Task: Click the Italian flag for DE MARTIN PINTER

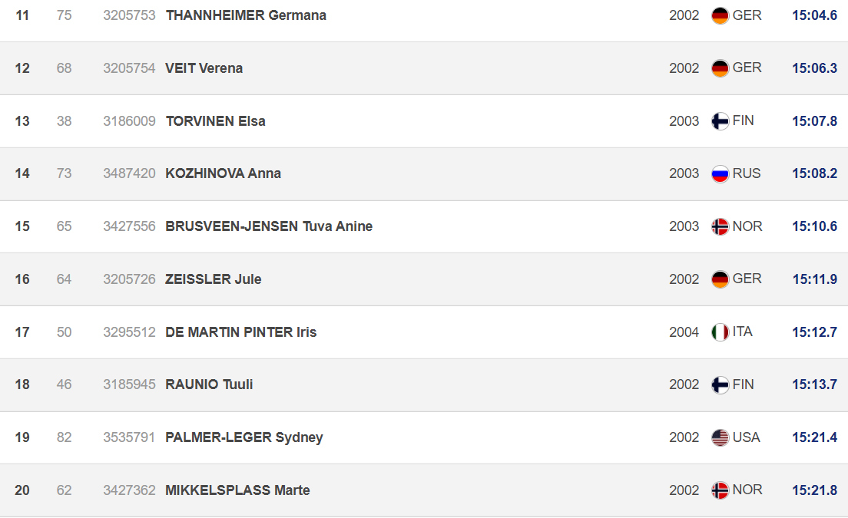Action: point(720,332)
